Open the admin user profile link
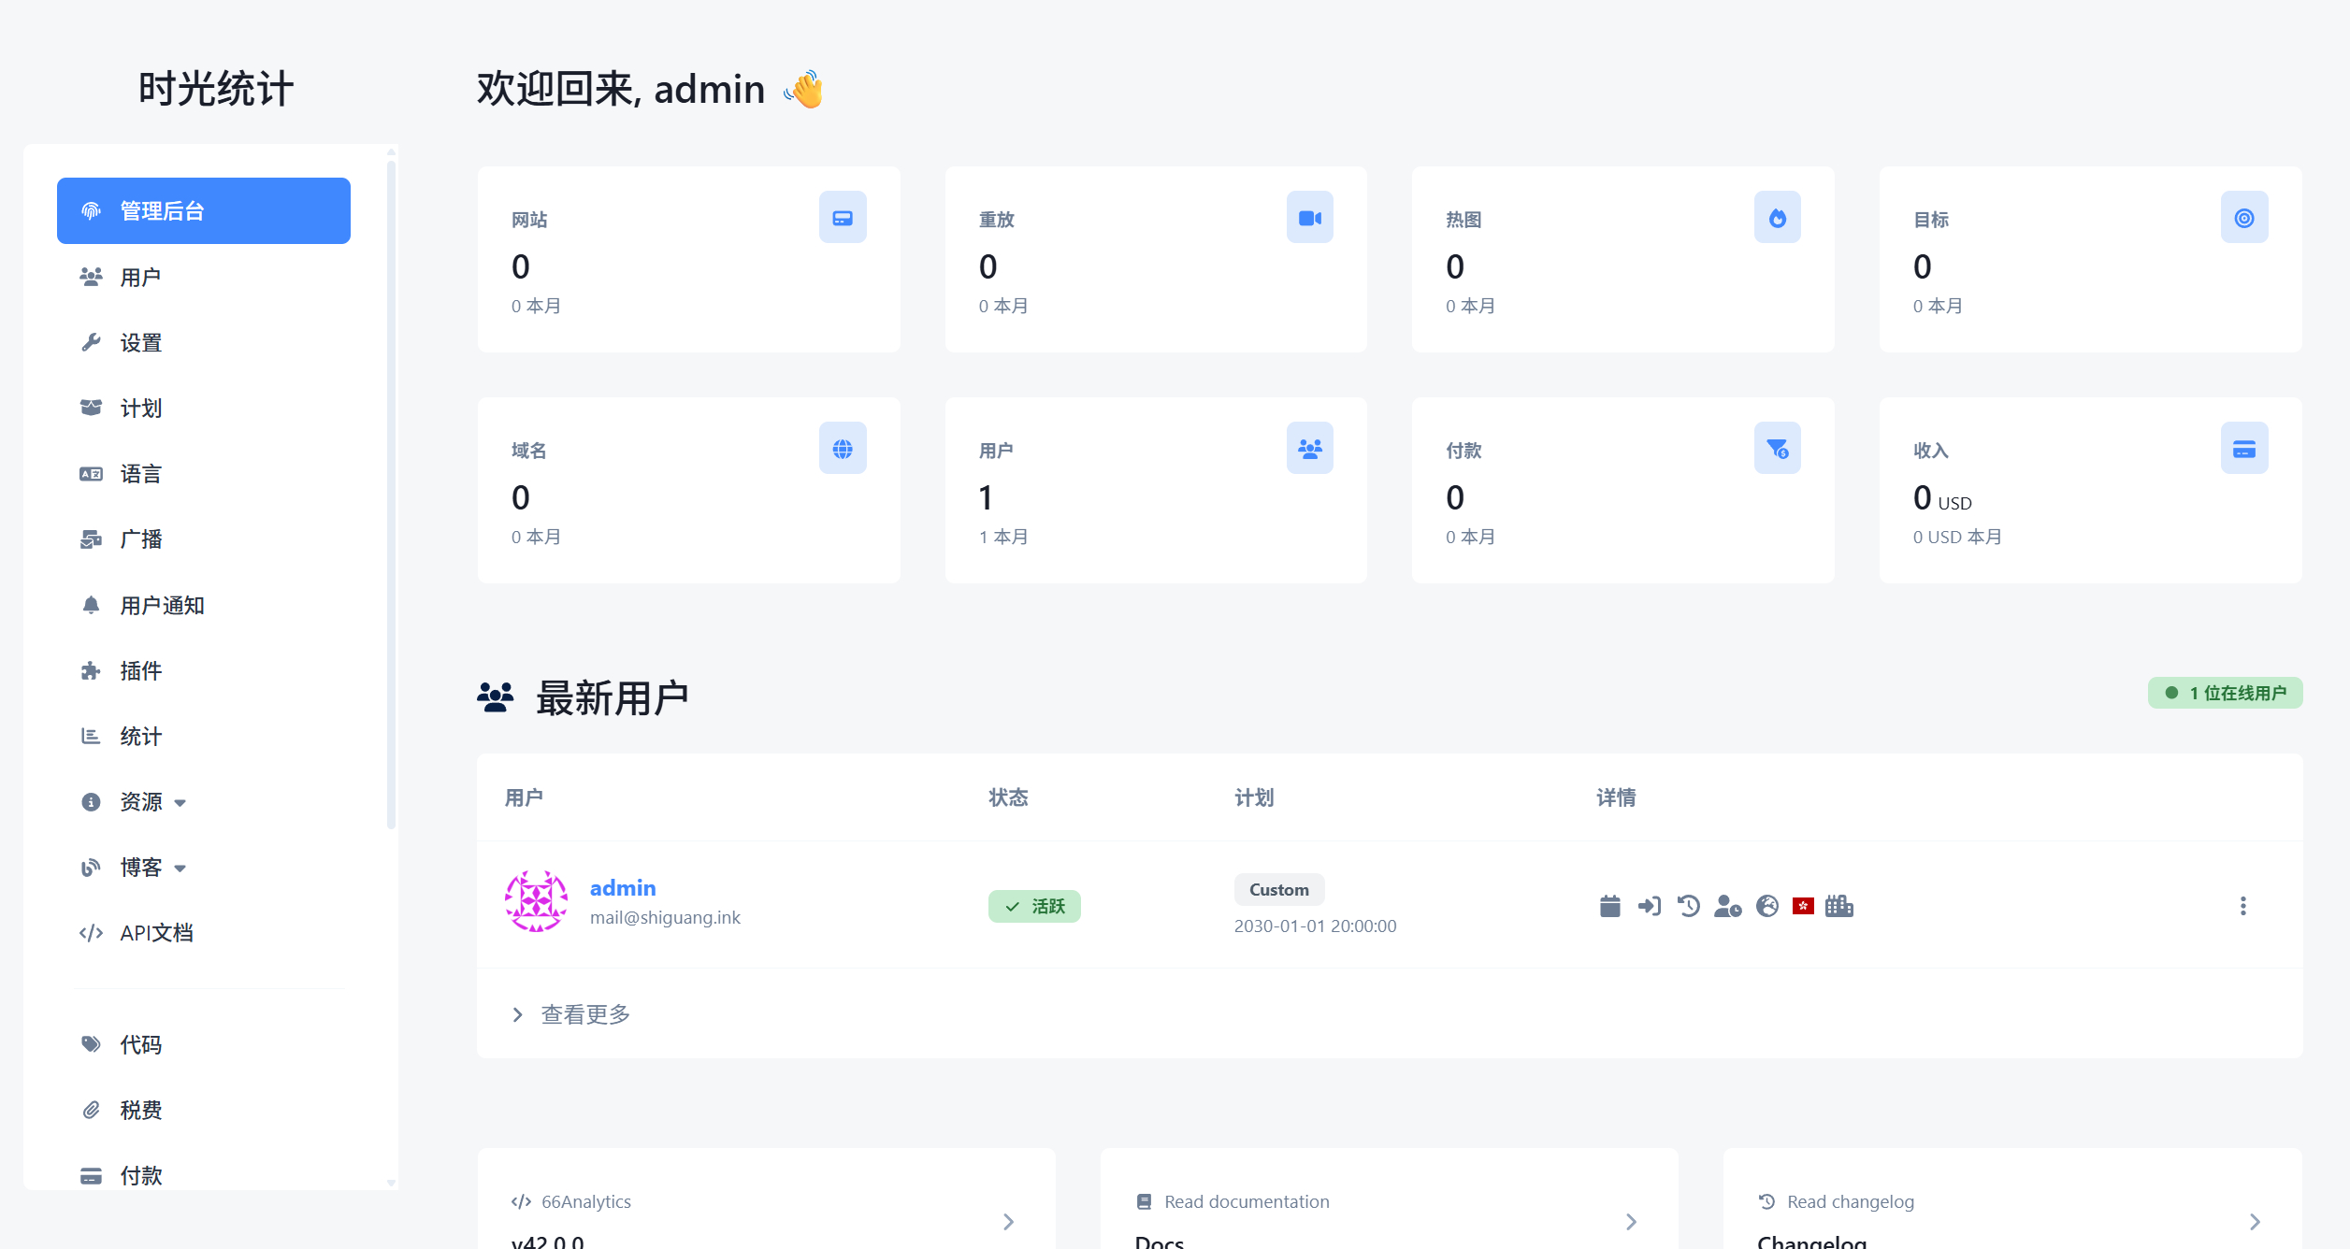The image size is (2350, 1249). (x=623, y=888)
